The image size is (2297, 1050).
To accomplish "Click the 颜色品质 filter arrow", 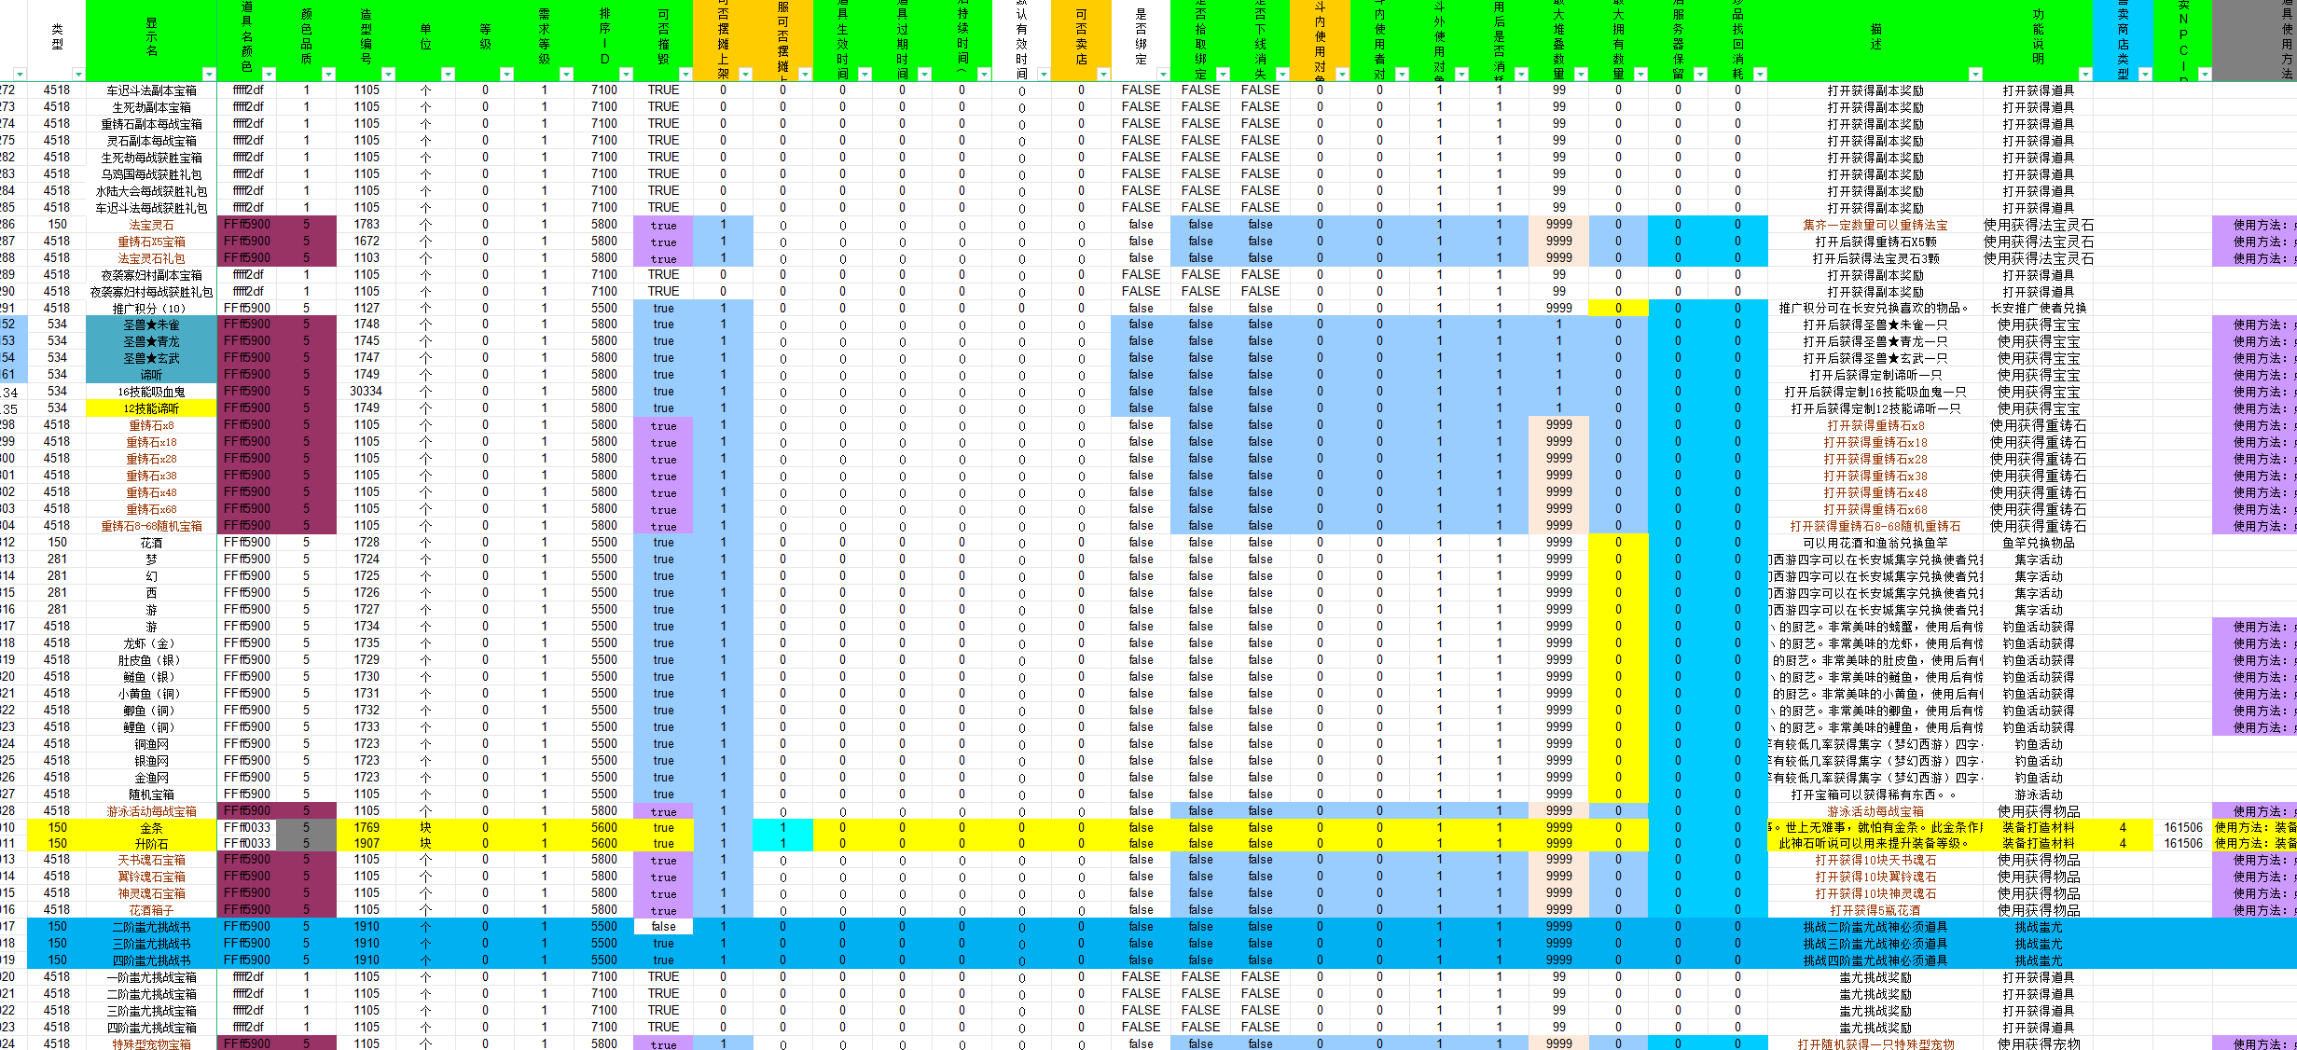I will pos(328,74).
